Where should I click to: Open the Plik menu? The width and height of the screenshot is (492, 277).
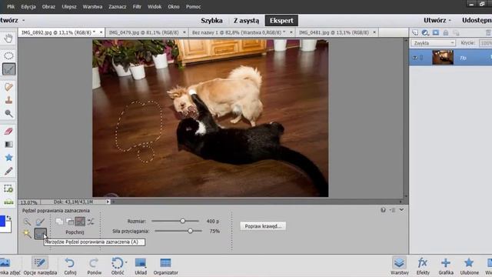point(11,7)
